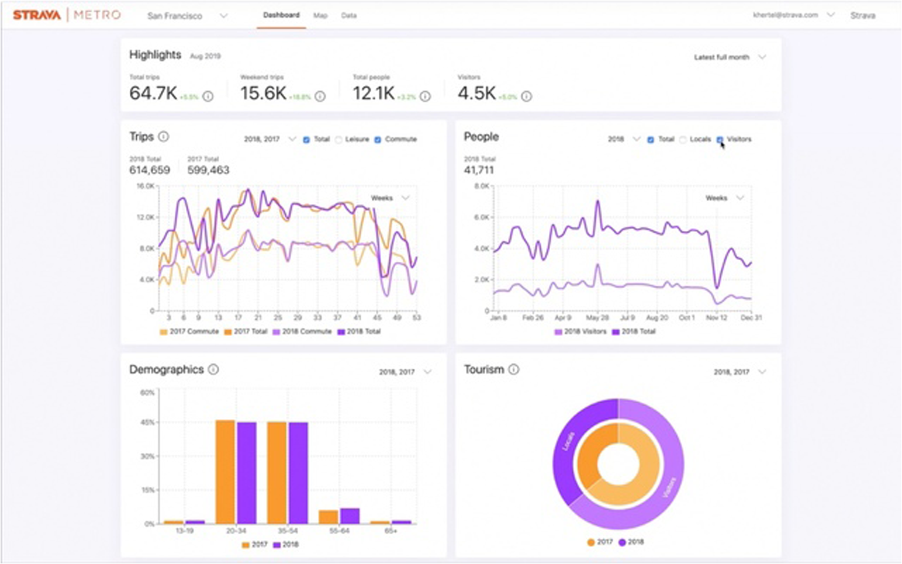Screen dimensions: 902x564
Task: Toggle the Commute checkbox in Trips panel
Action: [378, 140]
